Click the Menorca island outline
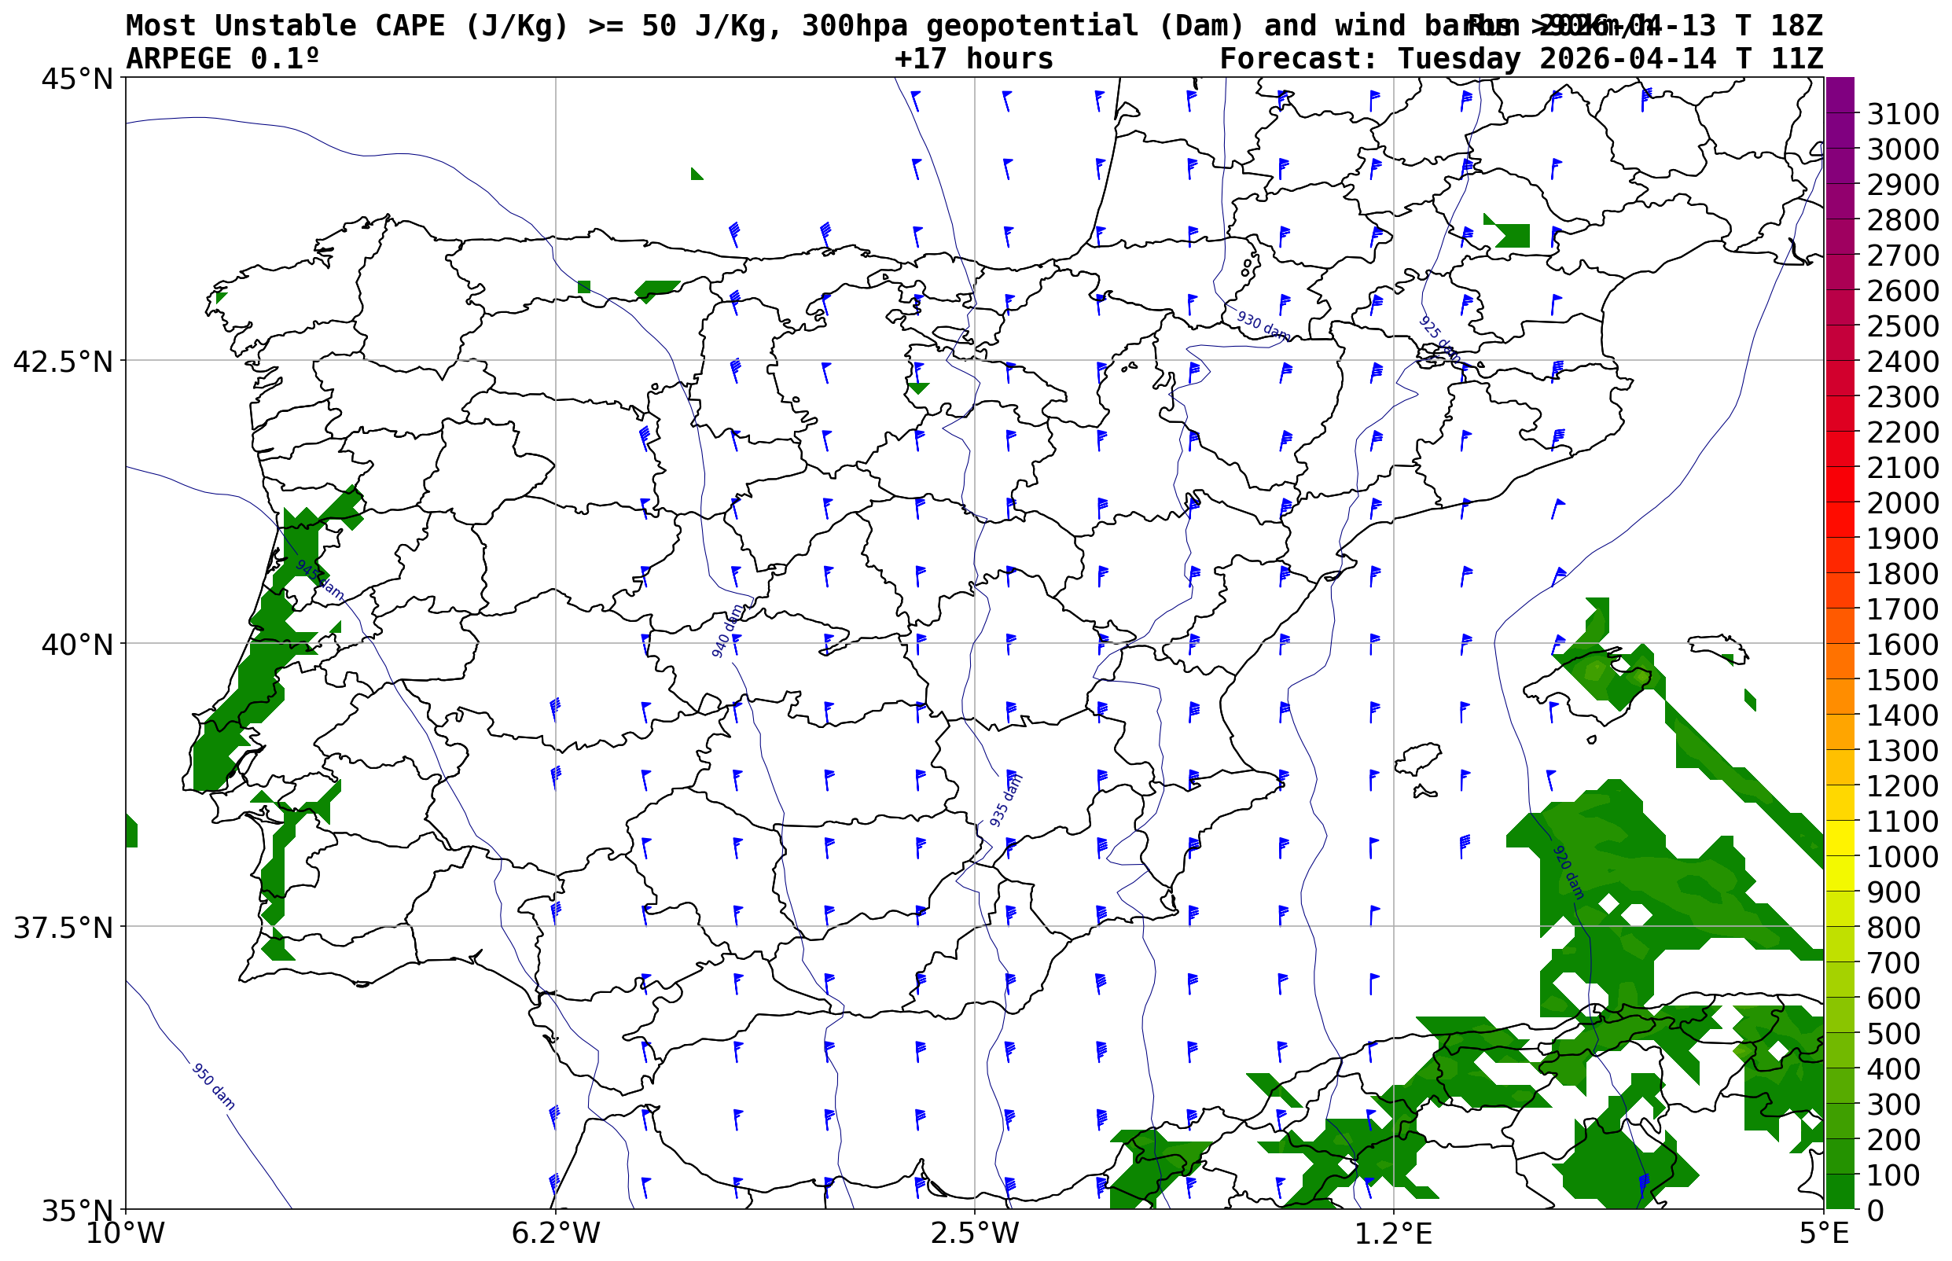This screenshot has height=1261, width=1952. (1717, 647)
